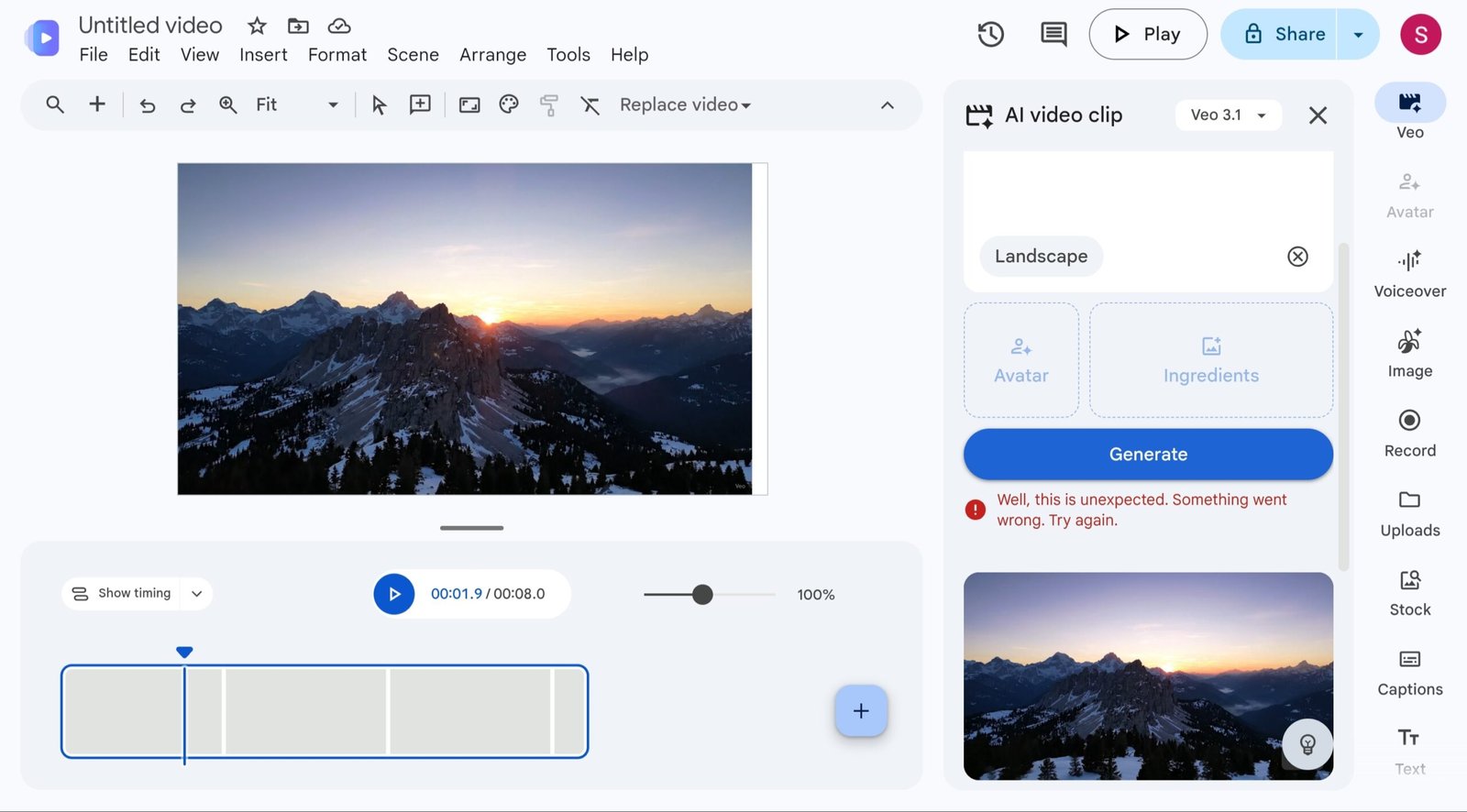Close the AI video clip panel

[1318, 115]
